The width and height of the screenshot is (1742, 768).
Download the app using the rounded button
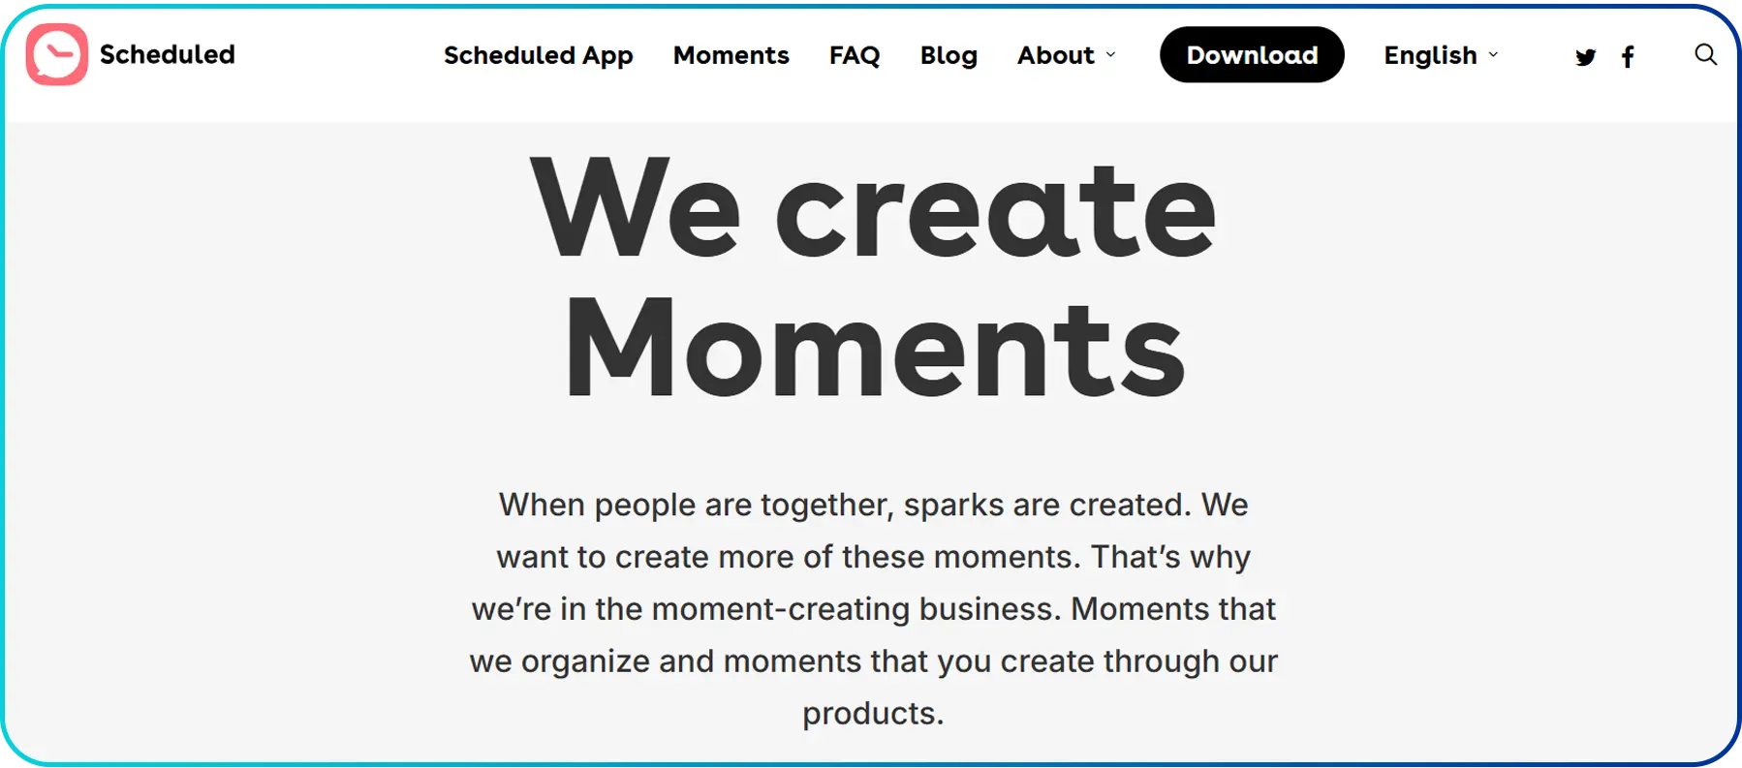tap(1252, 55)
